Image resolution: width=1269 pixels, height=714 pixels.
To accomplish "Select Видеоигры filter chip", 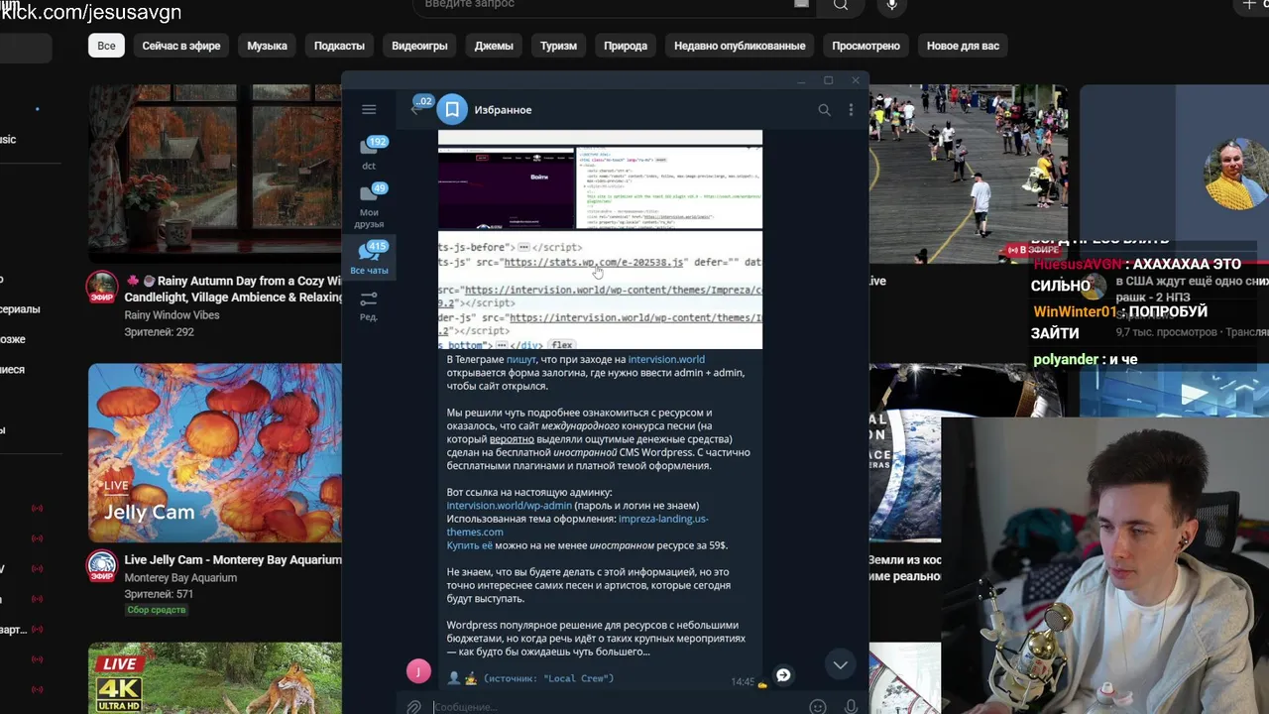I will click(x=419, y=46).
